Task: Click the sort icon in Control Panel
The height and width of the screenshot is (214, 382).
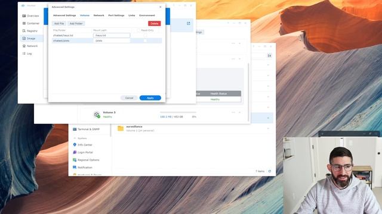Action: (x=269, y=55)
